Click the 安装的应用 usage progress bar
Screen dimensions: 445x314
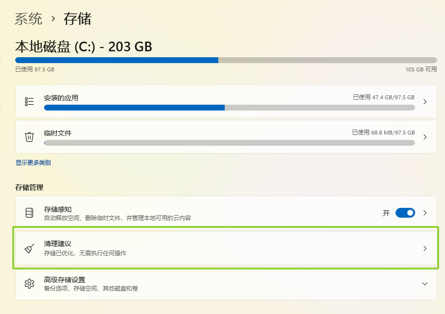(229, 108)
